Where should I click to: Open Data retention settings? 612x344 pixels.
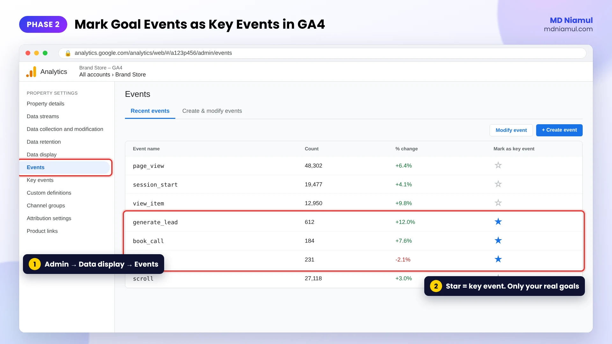(x=44, y=142)
